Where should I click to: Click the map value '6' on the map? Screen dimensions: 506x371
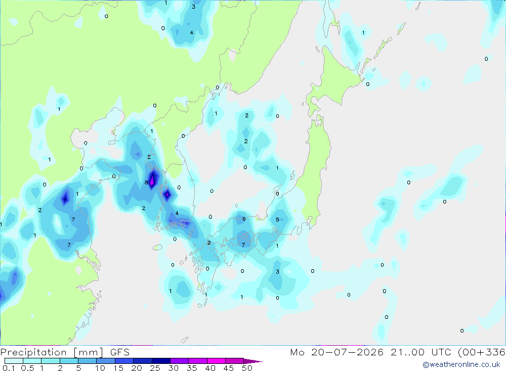[244, 219]
